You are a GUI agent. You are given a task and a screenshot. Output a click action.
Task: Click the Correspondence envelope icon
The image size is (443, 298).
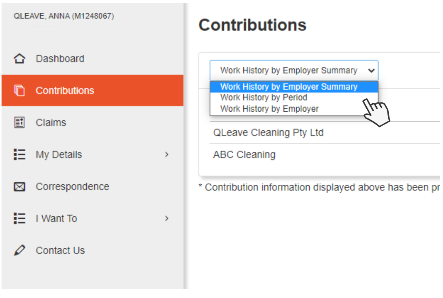click(19, 187)
